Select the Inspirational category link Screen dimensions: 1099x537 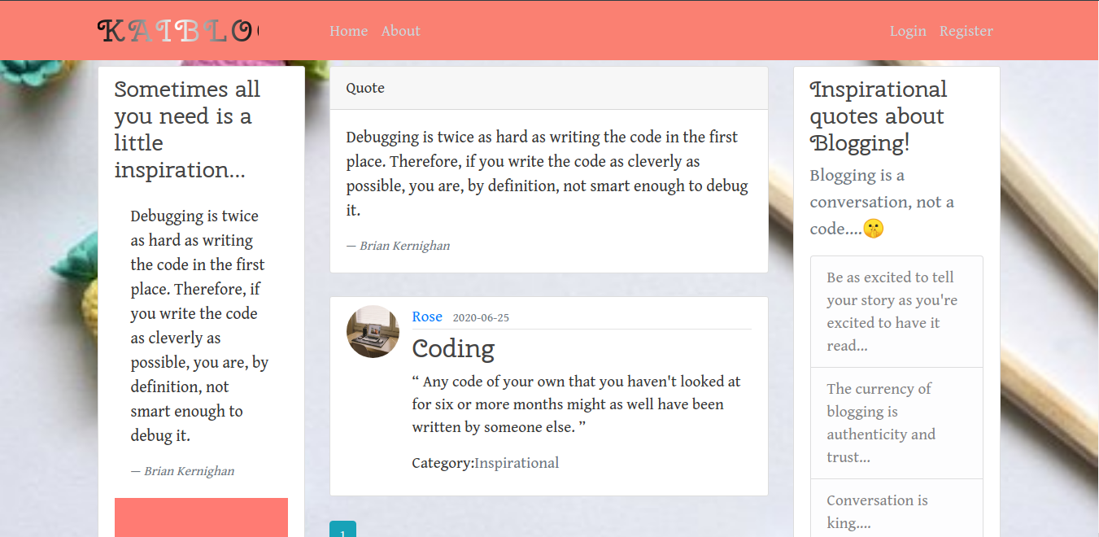click(517, 463)
